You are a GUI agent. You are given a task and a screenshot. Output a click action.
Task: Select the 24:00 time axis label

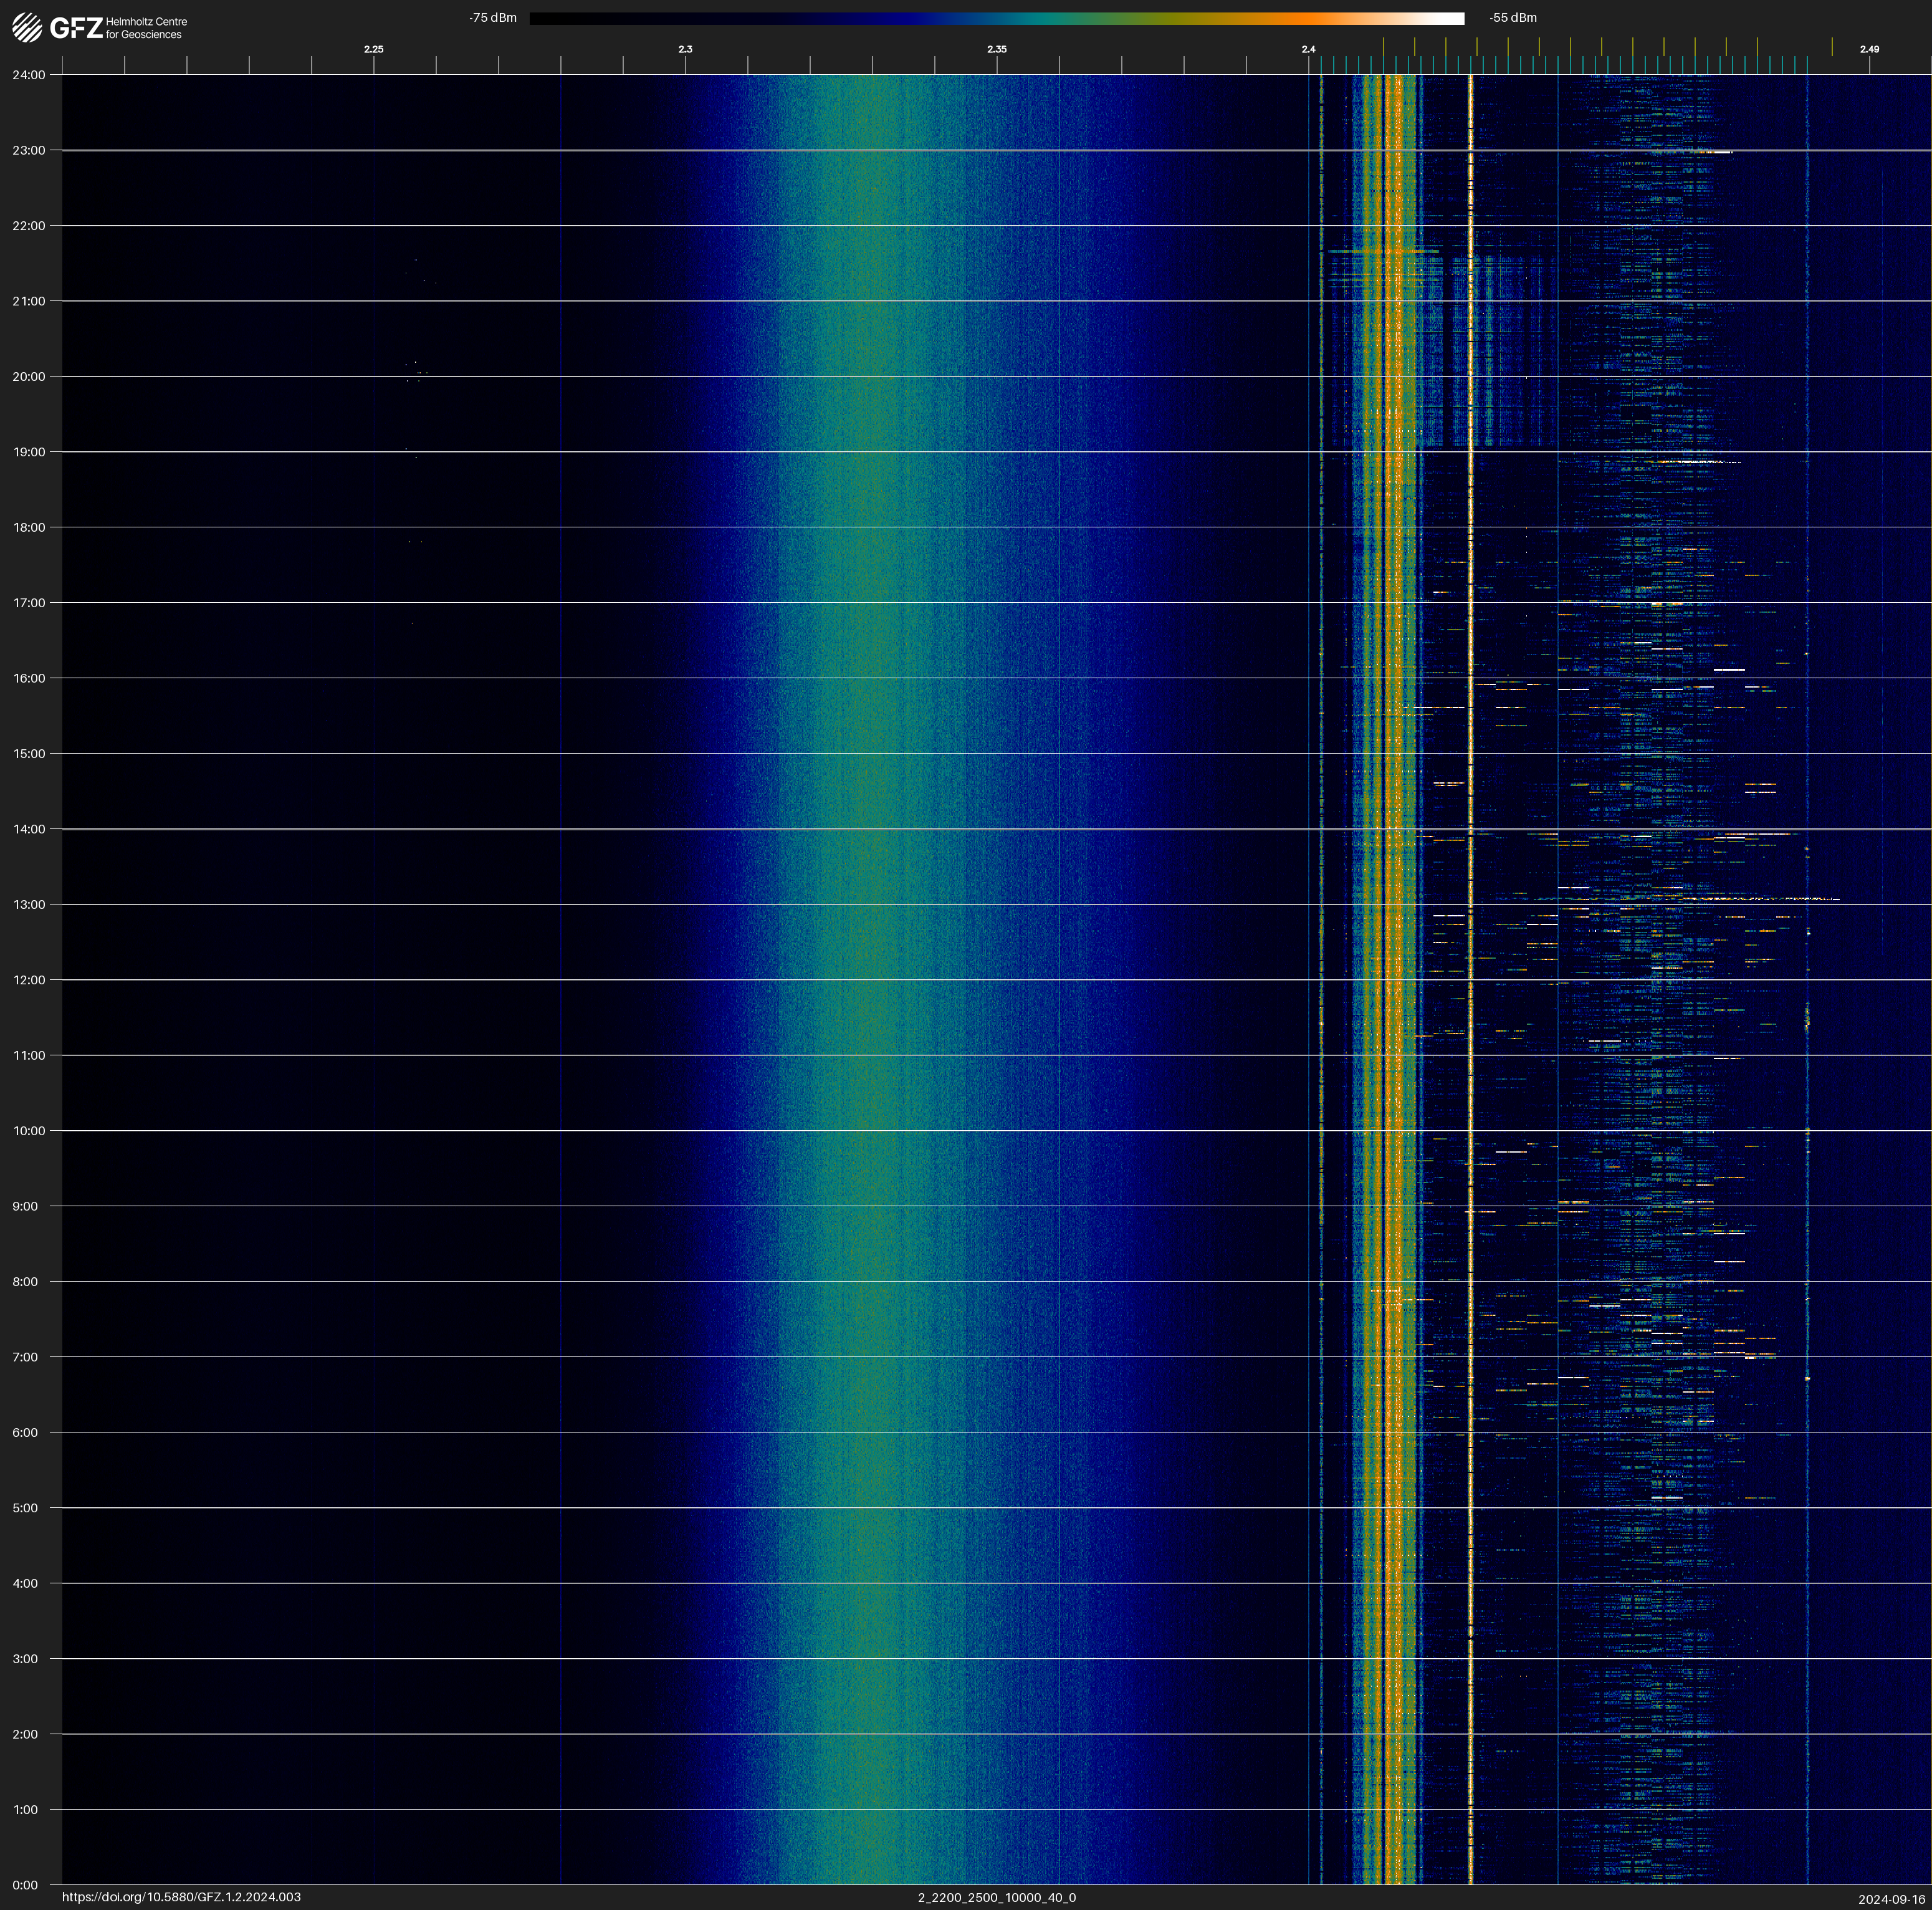(29, 75)
